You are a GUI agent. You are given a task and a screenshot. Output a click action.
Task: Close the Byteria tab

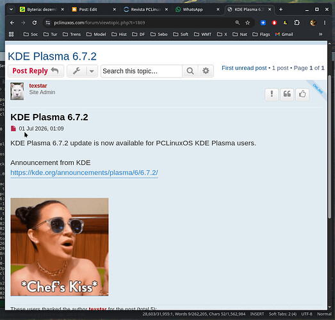[x=62, y=10]
